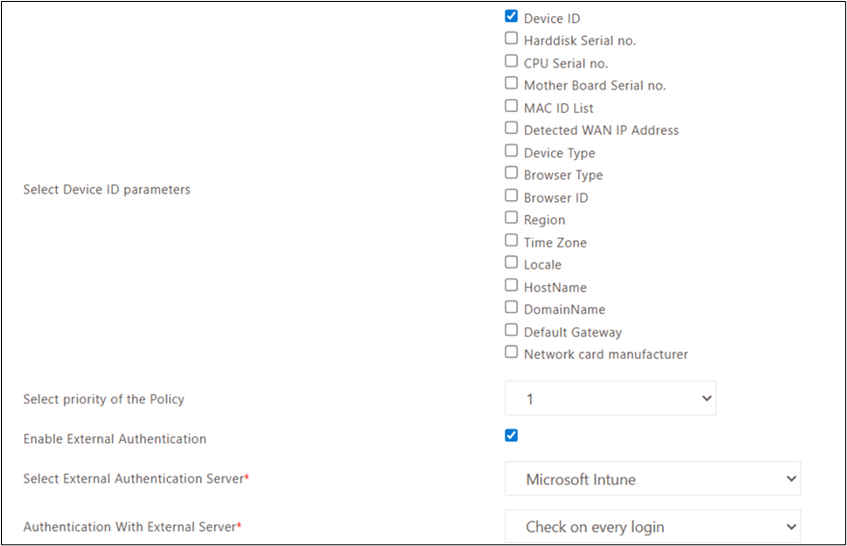Uncheck the Device ID checkbox
Image resolution: width=847 pixels, height=546 pixels.
511,16
